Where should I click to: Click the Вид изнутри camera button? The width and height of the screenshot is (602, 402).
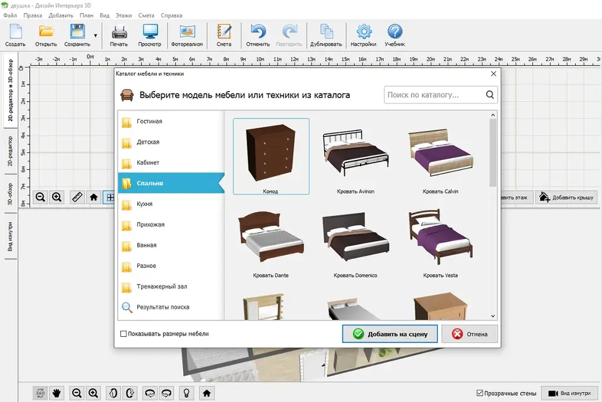pyautogui.click(x=569, y=393)
